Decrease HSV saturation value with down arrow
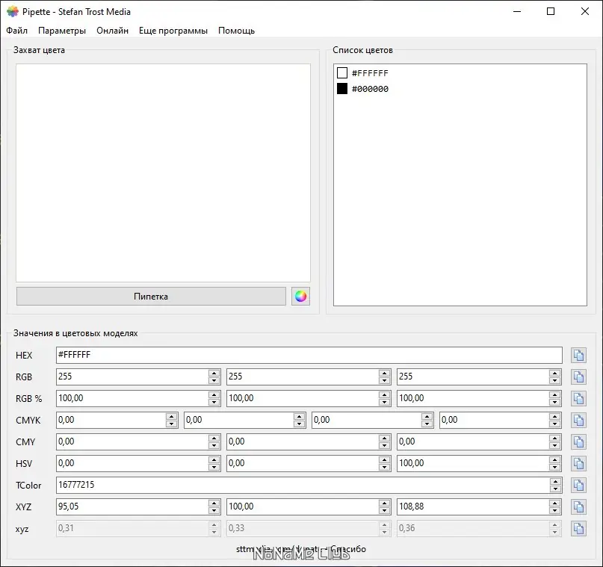 point(385,468)
